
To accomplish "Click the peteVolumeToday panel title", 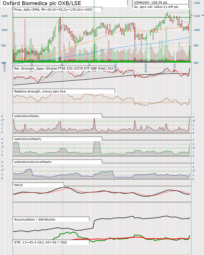I will coord(27,116).
